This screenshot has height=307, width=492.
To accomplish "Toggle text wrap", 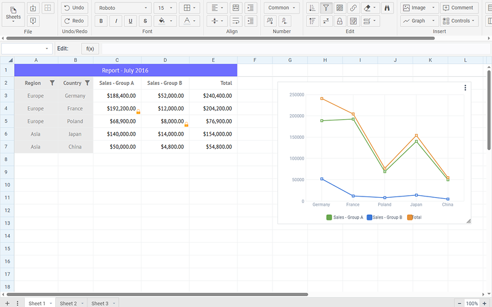I will coord(236,21).
